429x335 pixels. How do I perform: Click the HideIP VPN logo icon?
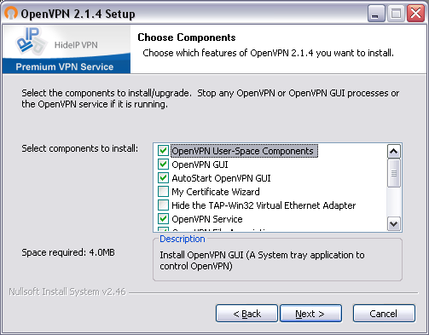[32, 41]
